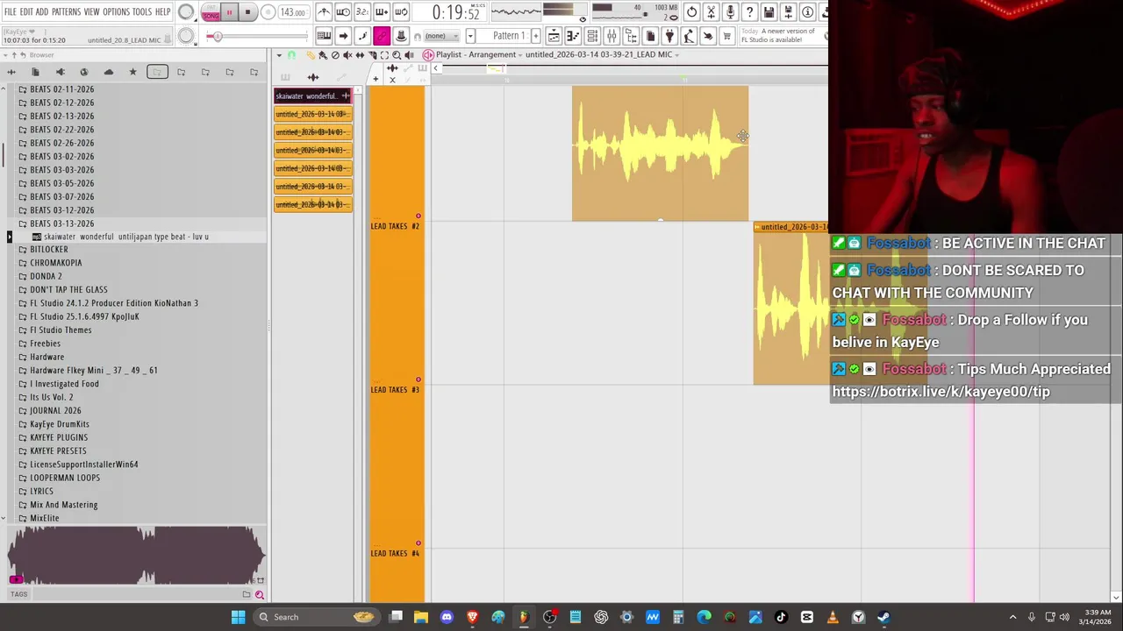Open the Playlist view
The image size is (1123, 631).
(554, 36)
